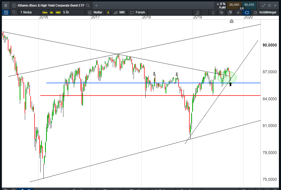Click the gray down-arrow marker in early 2018
281x190 pixels.
(154, 74)
